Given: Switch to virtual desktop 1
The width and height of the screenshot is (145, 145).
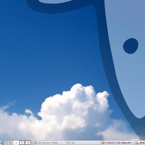Looking at the screenshot, I should click(x=10, y=143).
